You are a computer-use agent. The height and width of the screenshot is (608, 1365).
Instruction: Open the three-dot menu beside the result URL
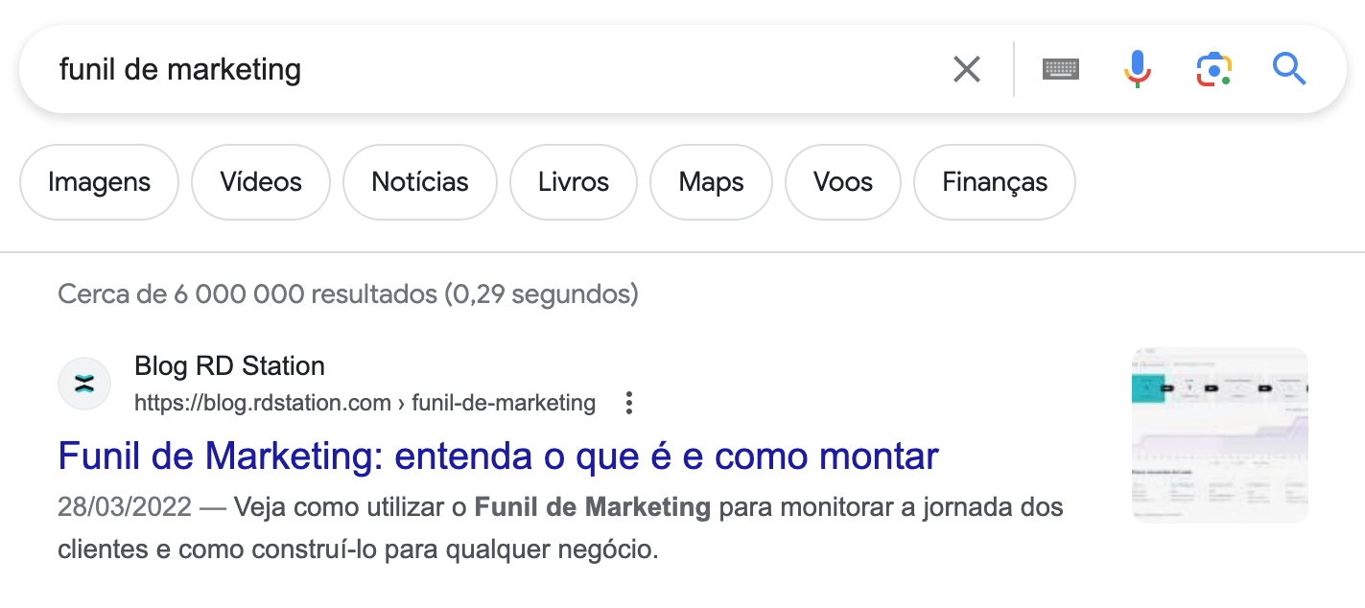click(628, 403)
